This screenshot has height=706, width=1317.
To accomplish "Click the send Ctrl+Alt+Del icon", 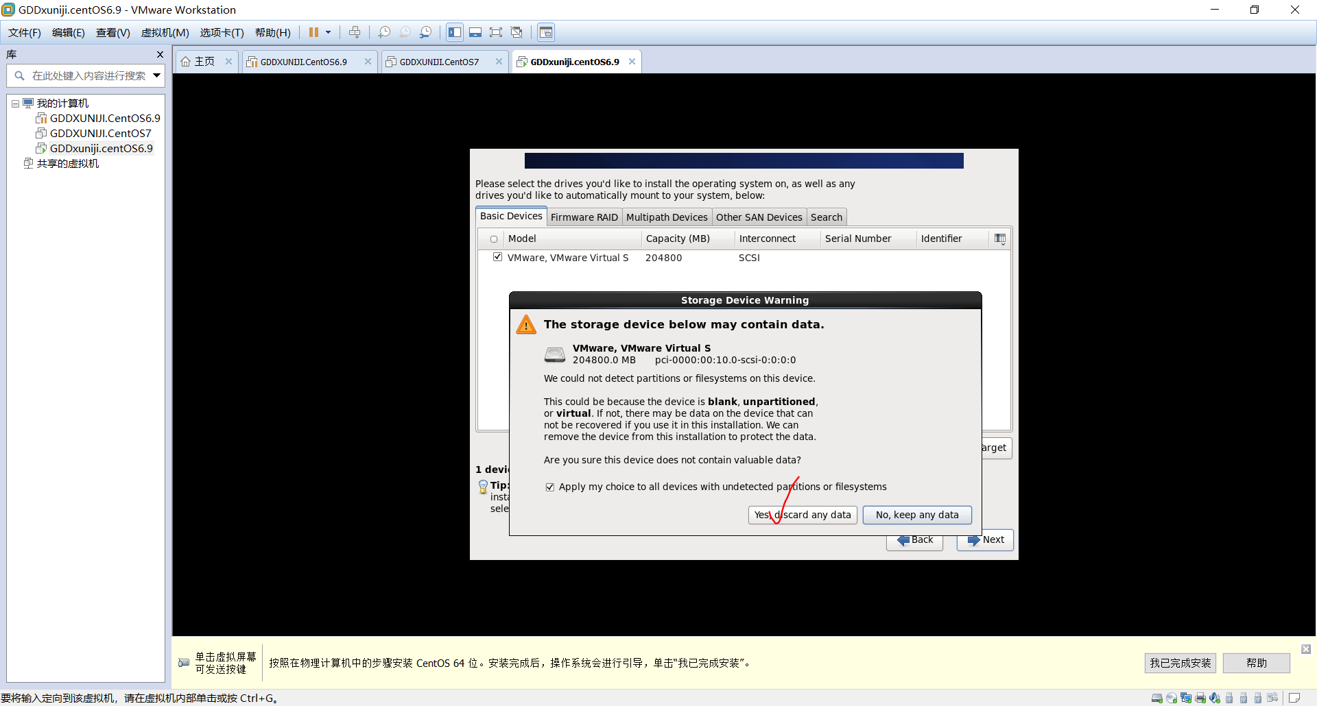I will pos(355,32).
